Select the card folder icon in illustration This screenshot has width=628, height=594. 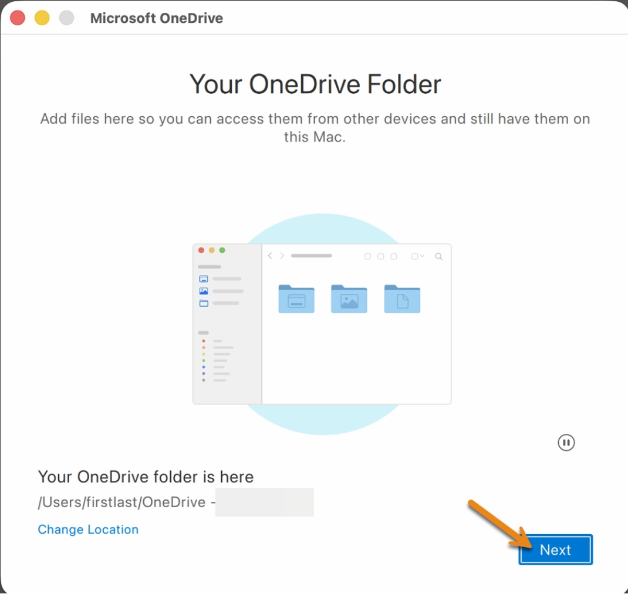point(296,298)
